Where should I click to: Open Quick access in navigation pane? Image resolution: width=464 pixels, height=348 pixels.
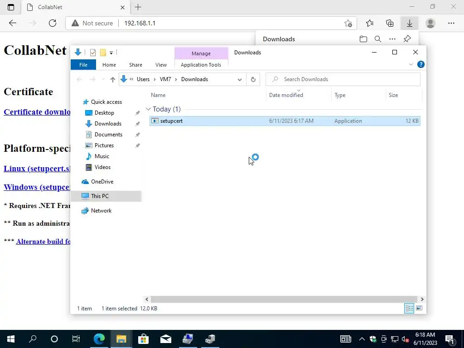point(106,102)
